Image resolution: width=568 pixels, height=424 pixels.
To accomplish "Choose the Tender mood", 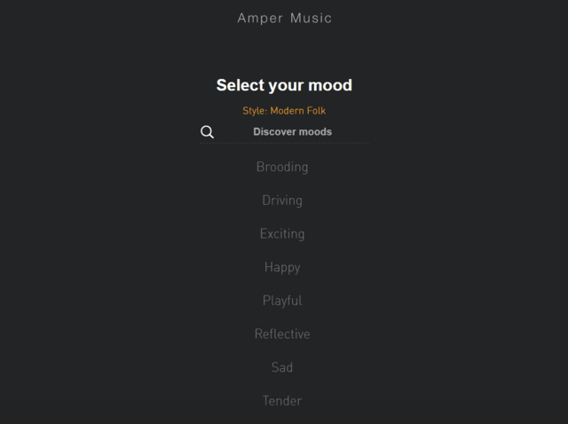I will point(282,401).
